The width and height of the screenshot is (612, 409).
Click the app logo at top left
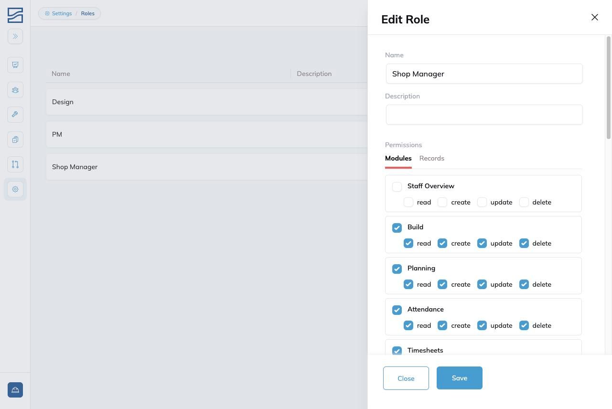(x=15, y=15)
